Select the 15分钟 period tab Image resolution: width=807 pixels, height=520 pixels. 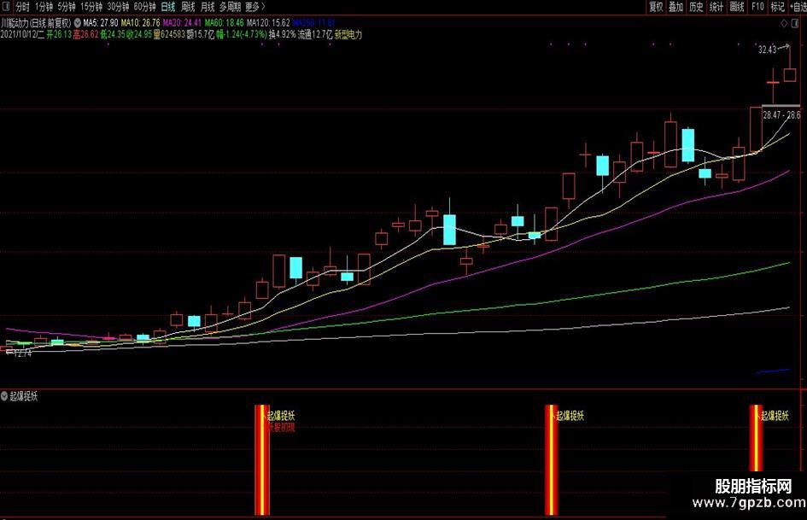pos(91,7)
